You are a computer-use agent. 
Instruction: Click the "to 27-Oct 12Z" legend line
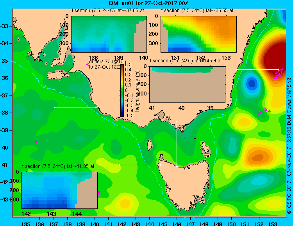(104, 67)
